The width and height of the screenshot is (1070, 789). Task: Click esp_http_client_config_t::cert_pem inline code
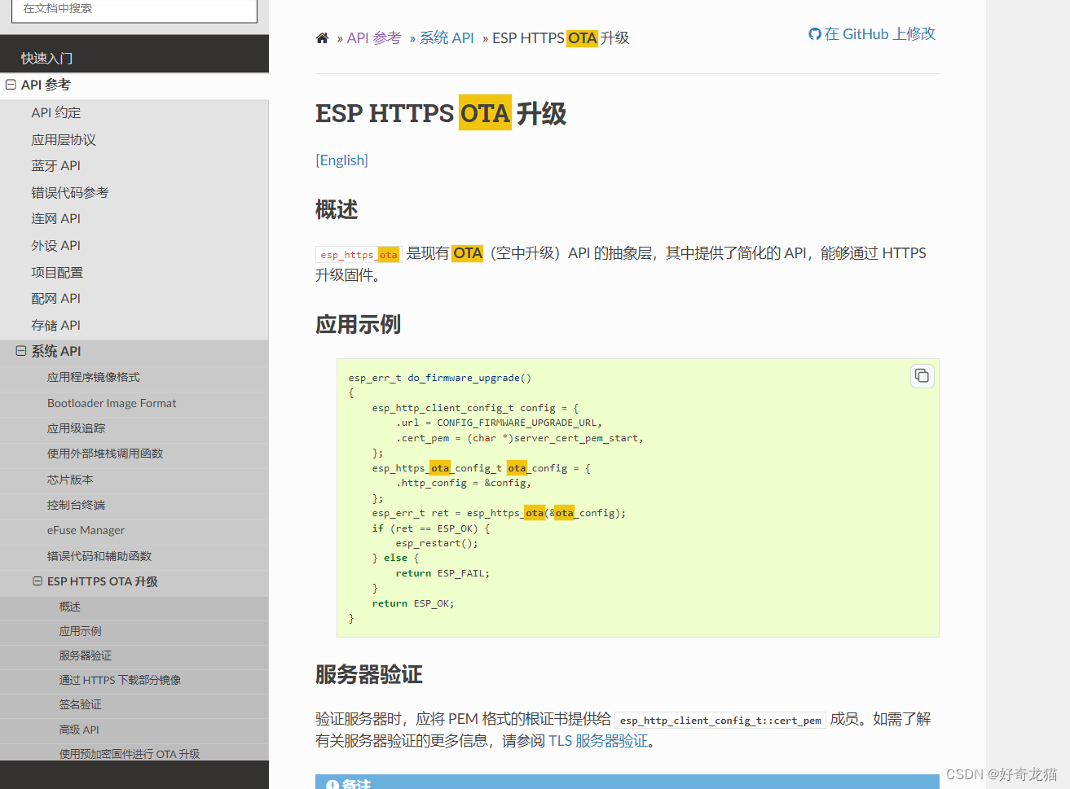[x=720, y=720]
